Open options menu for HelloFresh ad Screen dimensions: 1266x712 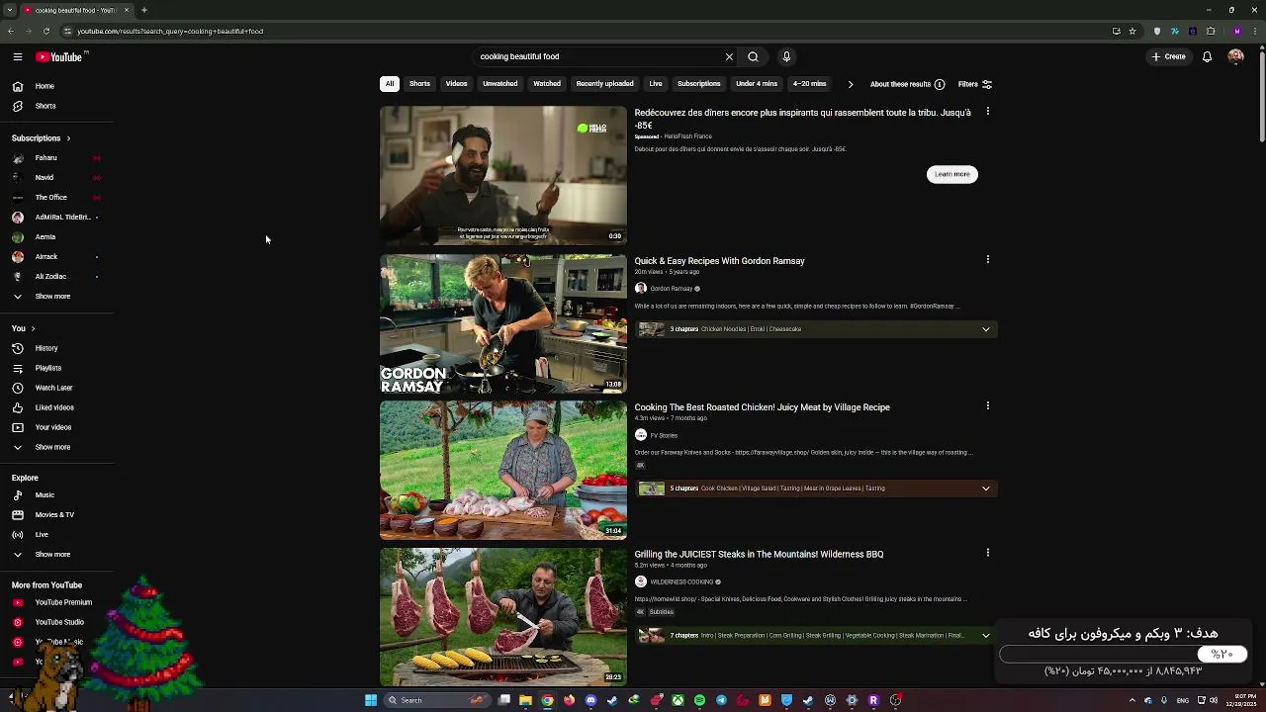(x=987, y=112)
